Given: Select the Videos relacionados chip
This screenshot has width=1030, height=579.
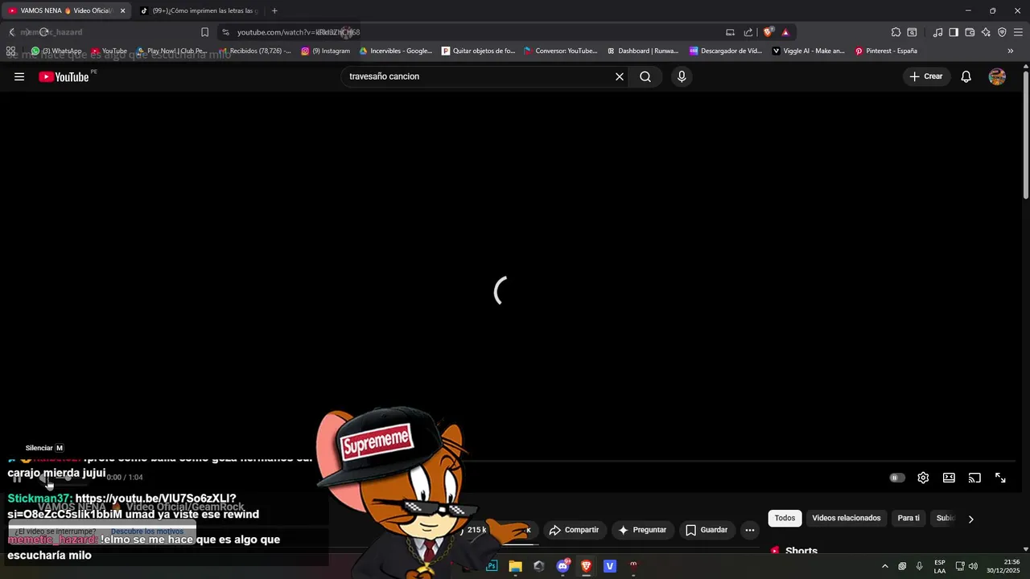Looking at the screenshot, I should click(847, 518).
